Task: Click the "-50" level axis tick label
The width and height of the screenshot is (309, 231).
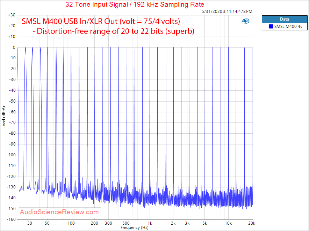Action: [x=12, y=101]
